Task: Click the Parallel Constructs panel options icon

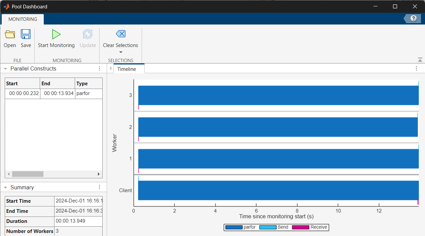Action: point(99,68)
